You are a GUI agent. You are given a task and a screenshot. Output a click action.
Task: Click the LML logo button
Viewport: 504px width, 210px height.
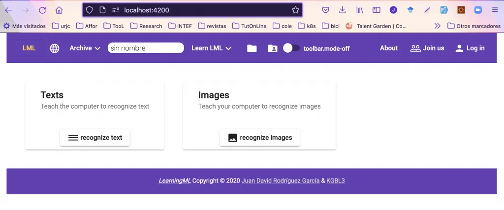(29, 48)
